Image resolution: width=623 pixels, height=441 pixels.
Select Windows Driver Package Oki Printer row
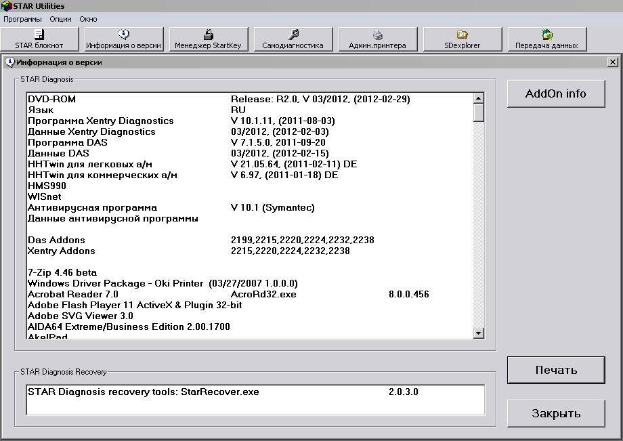coord(251,283)
